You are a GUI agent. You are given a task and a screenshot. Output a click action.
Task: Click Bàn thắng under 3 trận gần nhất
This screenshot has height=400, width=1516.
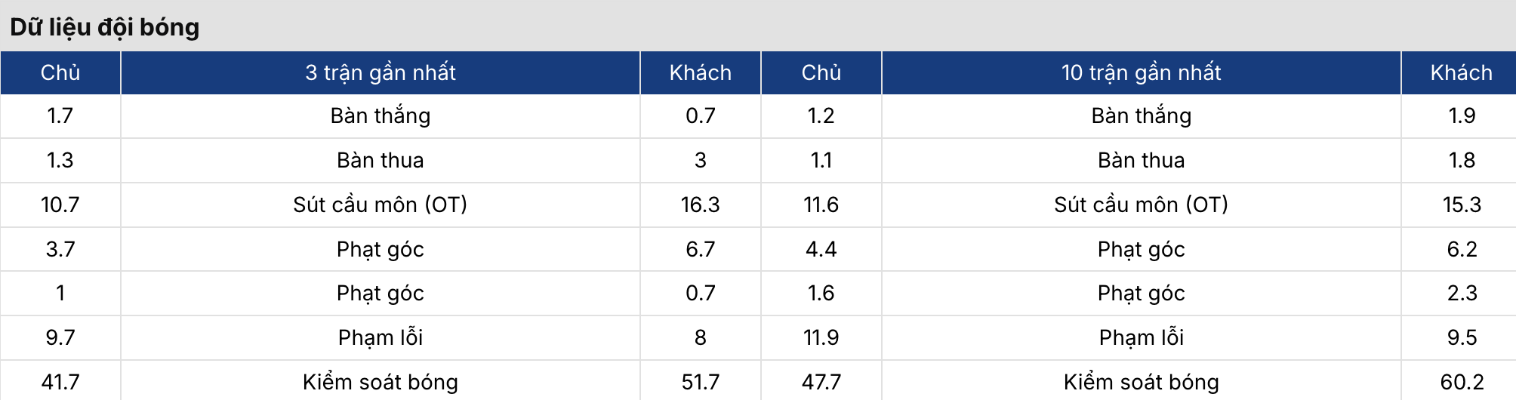pos(381,115)
